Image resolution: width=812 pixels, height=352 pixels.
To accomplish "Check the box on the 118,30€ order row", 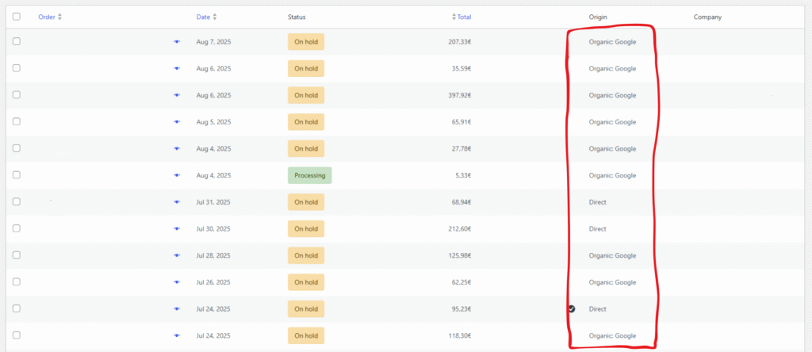I will pyautogui.click(x=17, y=335).
